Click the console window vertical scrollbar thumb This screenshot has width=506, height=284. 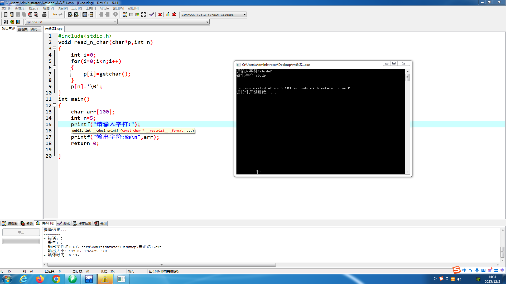[407, 77]
